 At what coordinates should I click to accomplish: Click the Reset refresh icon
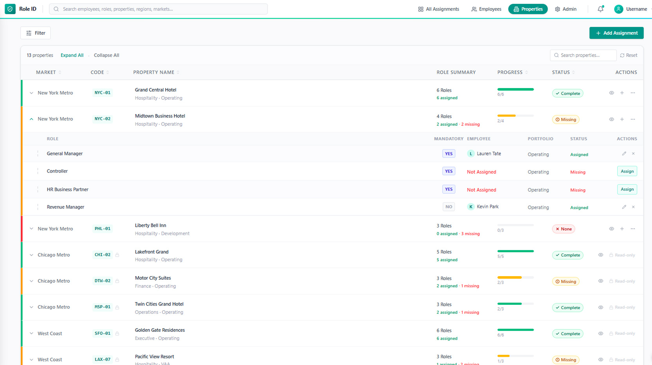click(622, 56)
